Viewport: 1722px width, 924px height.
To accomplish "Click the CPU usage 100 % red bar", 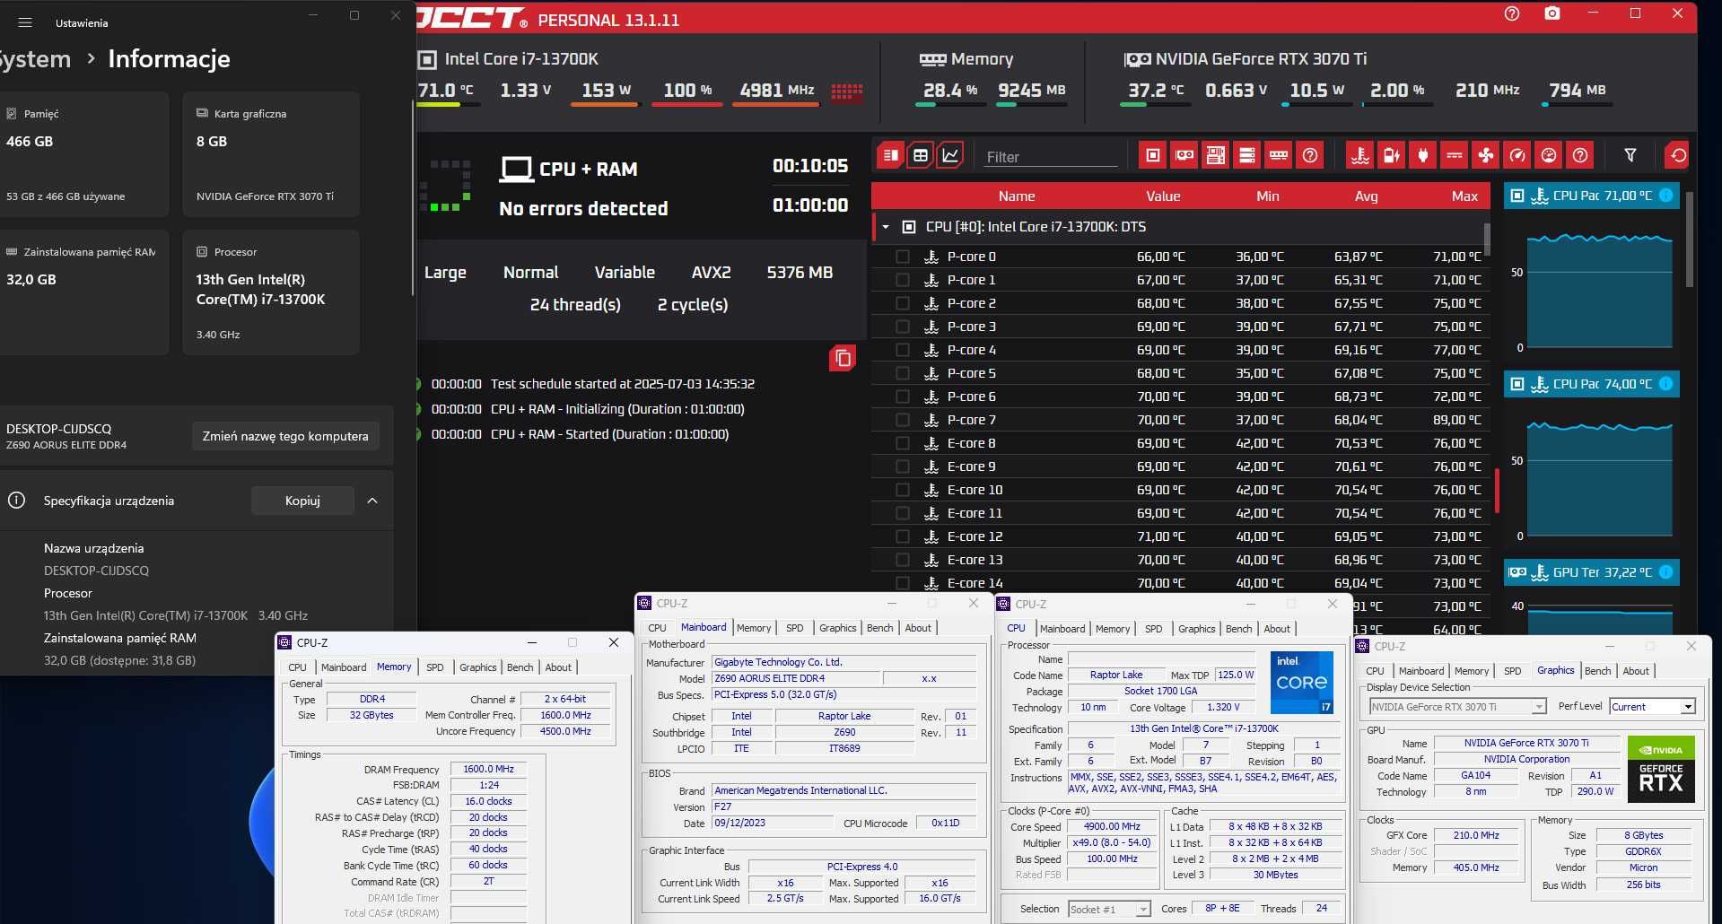I will (x=686, y=105).
